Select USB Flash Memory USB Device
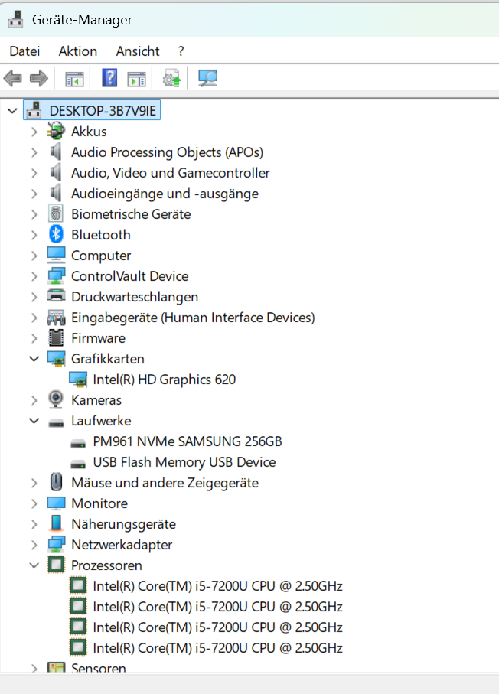Image resolution: width=499 pixels, height=694 pixels. [184, 462]
